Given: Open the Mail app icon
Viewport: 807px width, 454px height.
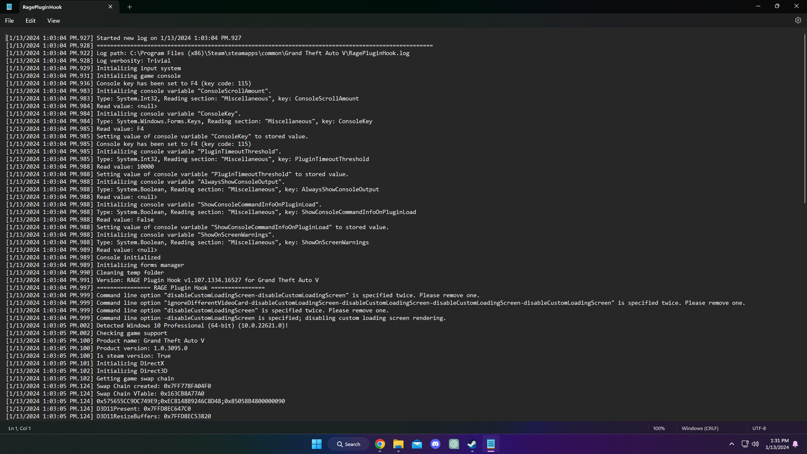Looking at the screenshot, I should [417, 444].
